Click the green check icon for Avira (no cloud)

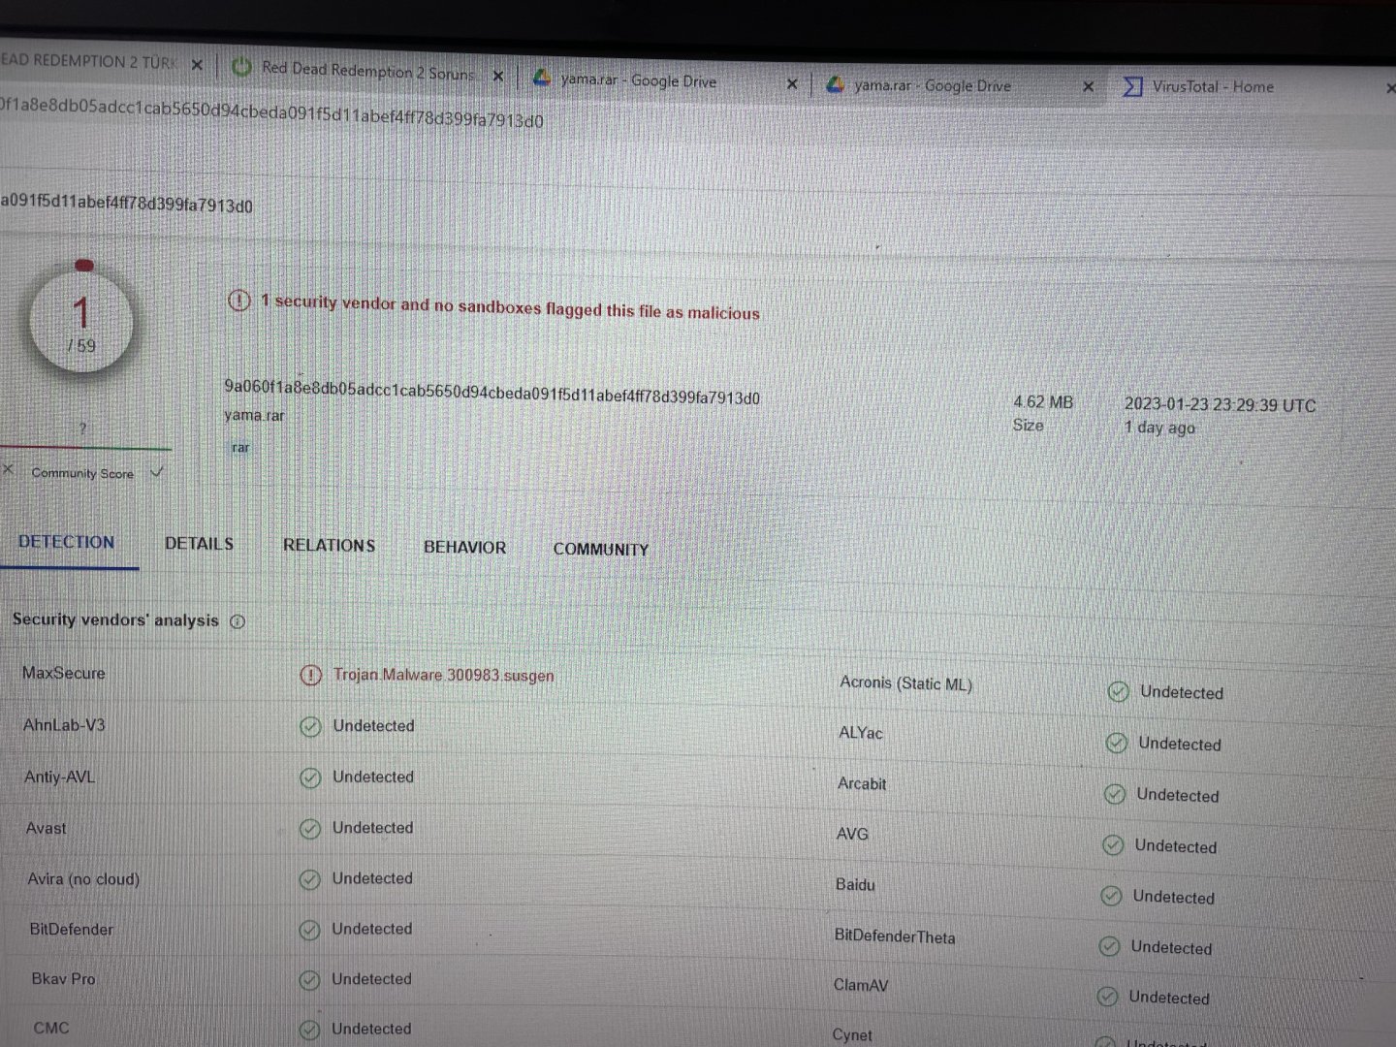coord(309,879)
